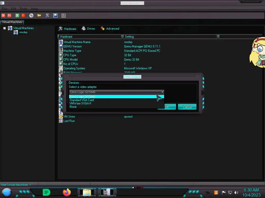The height and width of the screenshot is (198, 265).
Task: Select Cirrus Logic GD5446 in the list
Action: tap(116, 96)
